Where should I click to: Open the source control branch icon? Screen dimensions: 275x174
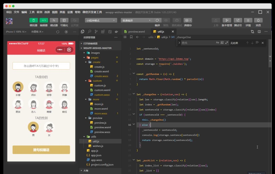96,31
